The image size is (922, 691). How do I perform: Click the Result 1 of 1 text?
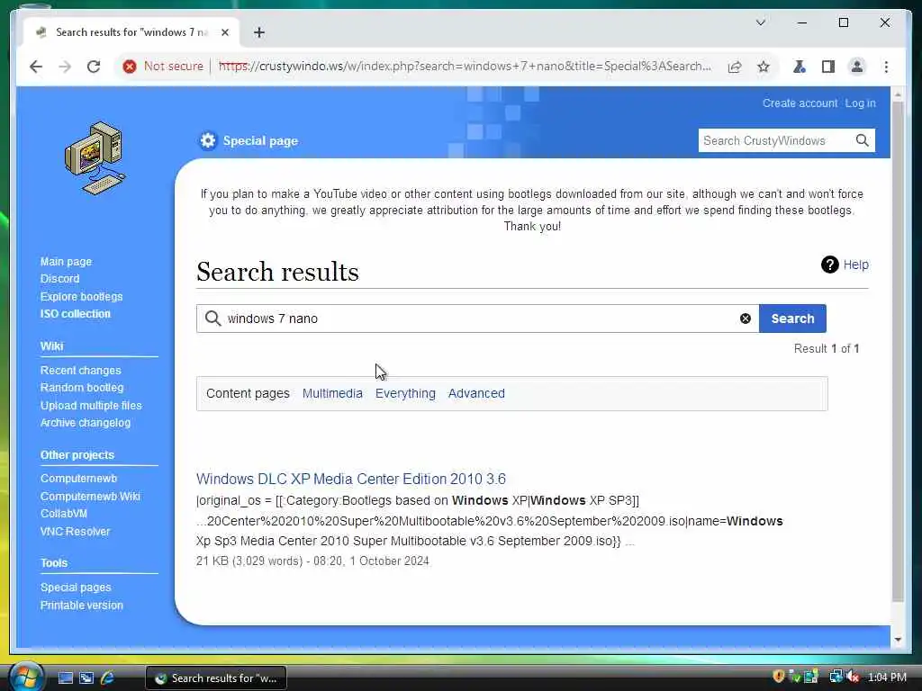click(827, 348)
